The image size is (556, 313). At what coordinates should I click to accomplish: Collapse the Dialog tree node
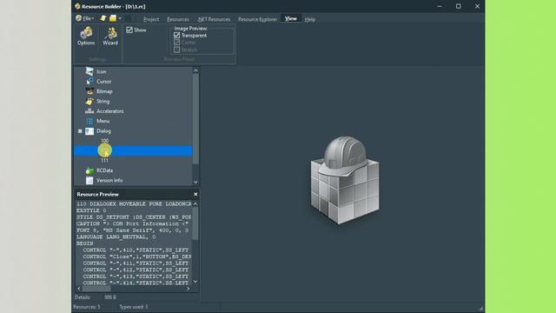click(x=80, y=131)
